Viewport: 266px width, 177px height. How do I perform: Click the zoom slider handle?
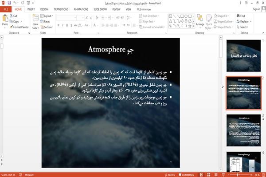237,175
